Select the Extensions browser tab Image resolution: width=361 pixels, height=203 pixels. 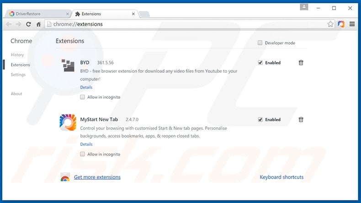point(105,14)
